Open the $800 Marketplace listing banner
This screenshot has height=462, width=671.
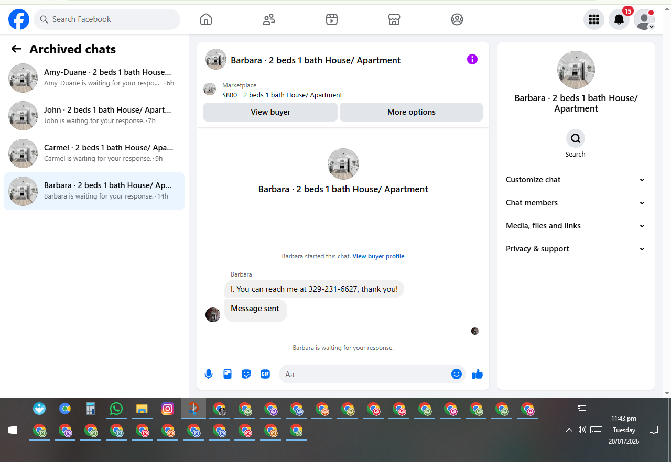pyautogui.click(x=343, y=90)
